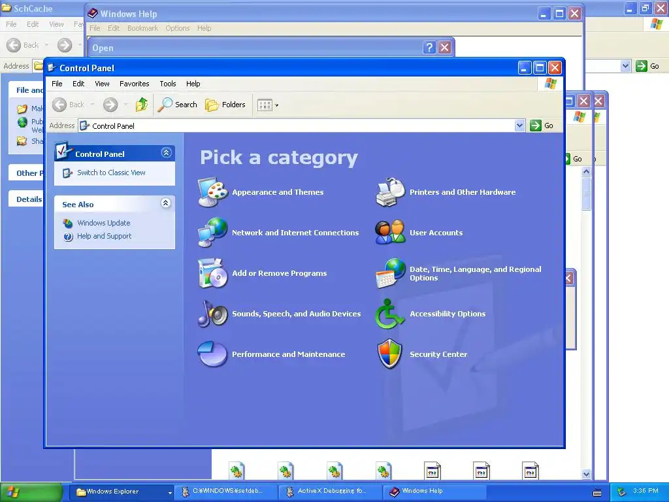This screenshot has width=669, height=502.
Task: Collapse the See Also section
Action: [166, 203]
